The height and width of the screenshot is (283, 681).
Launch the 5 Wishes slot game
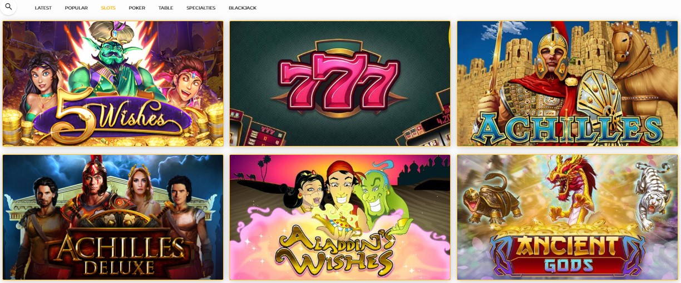113,84
